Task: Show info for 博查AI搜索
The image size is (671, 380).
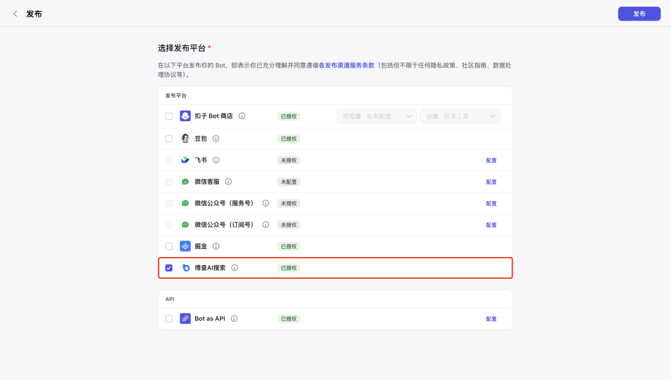Action: click(234, 268)
